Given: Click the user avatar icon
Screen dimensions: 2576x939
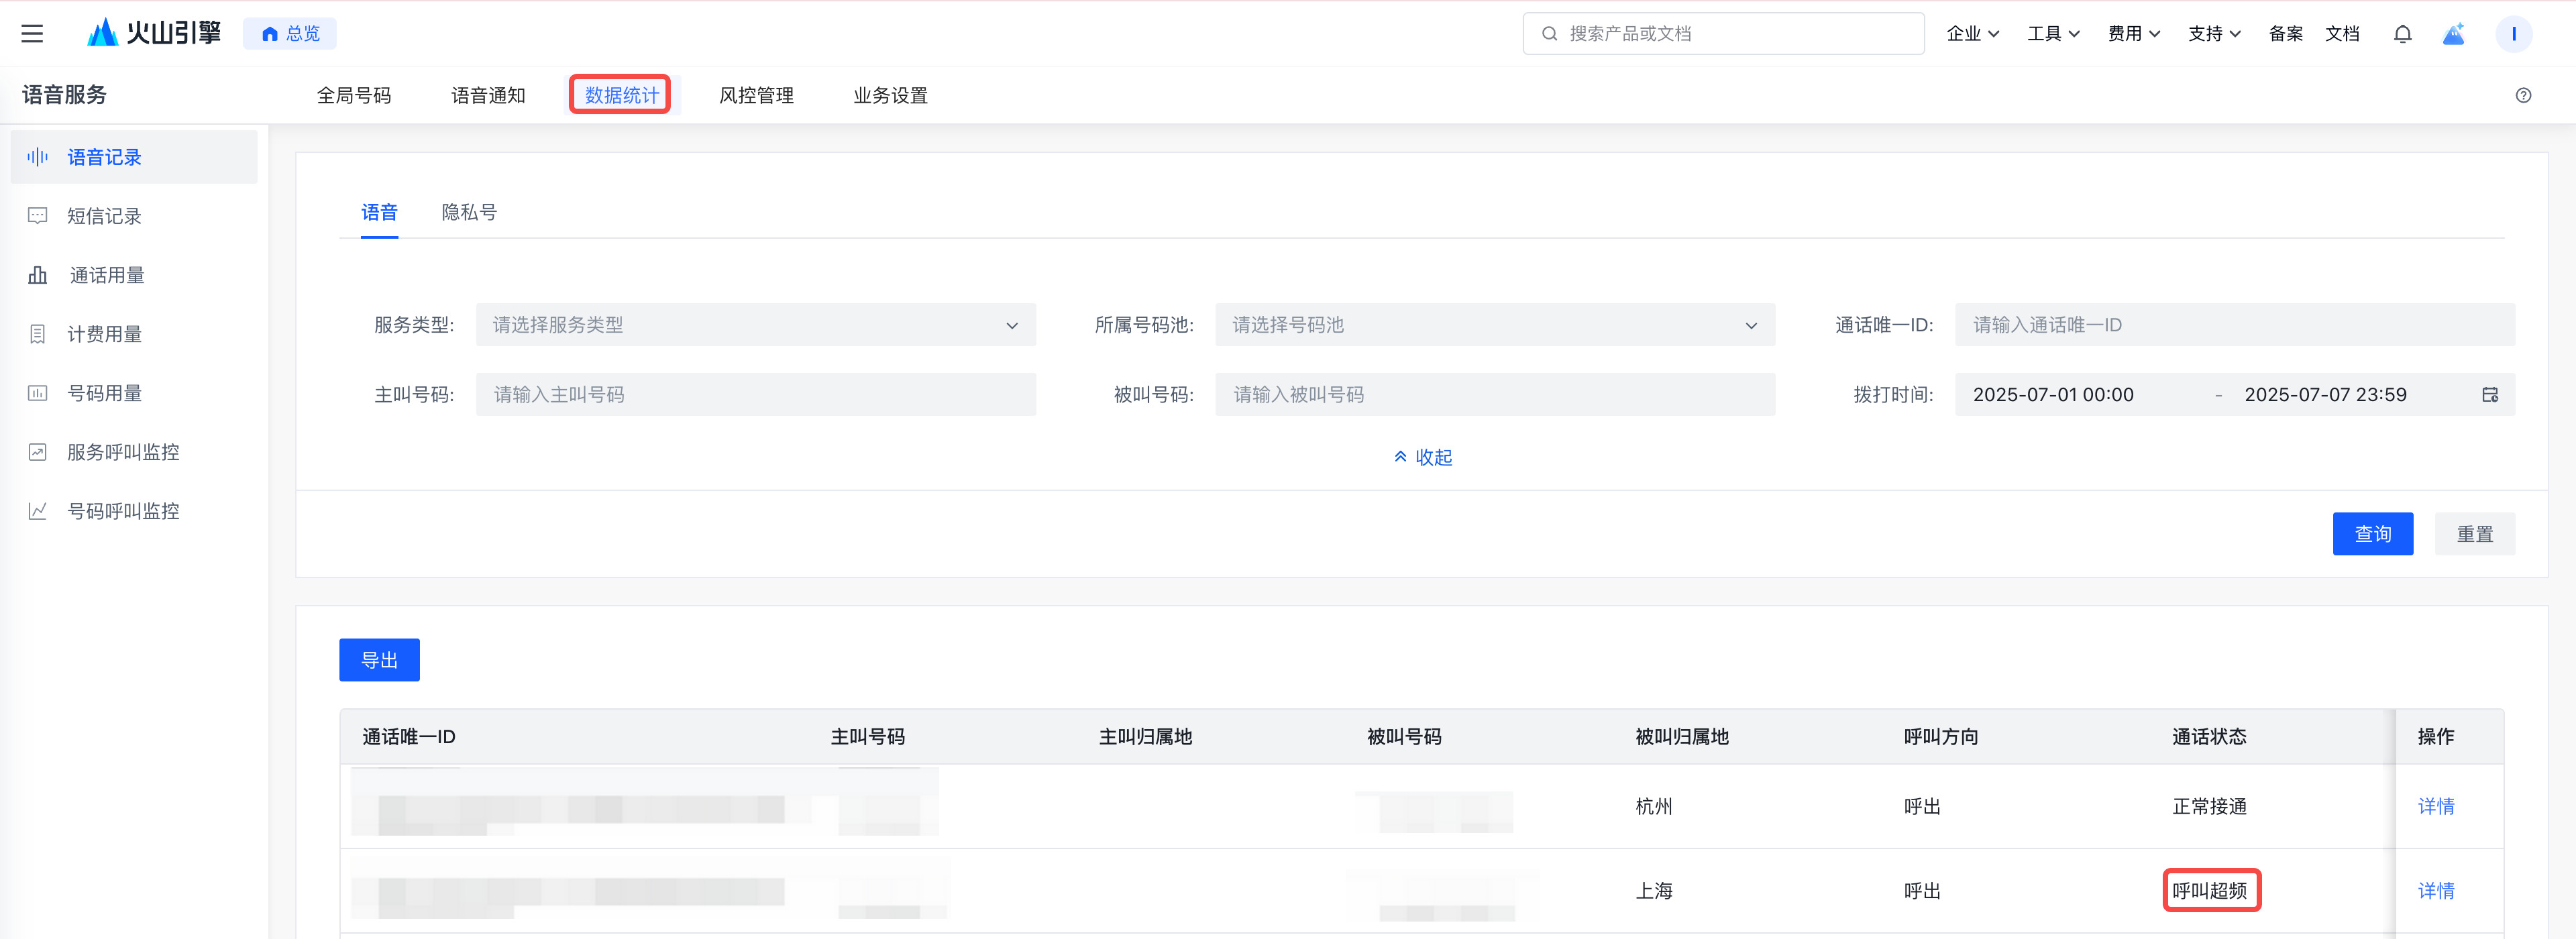Looking at the screenshot, I should 2513,34.
